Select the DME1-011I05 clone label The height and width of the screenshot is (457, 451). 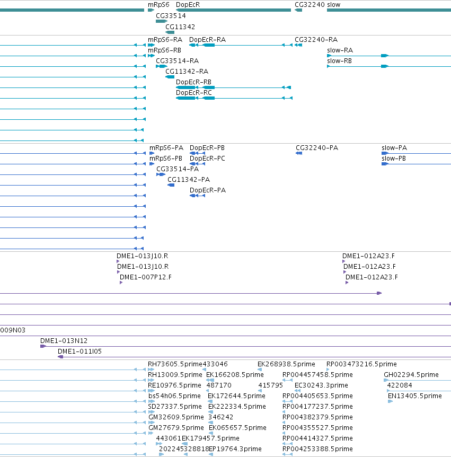pyautogui.click(x=79, y=351)
